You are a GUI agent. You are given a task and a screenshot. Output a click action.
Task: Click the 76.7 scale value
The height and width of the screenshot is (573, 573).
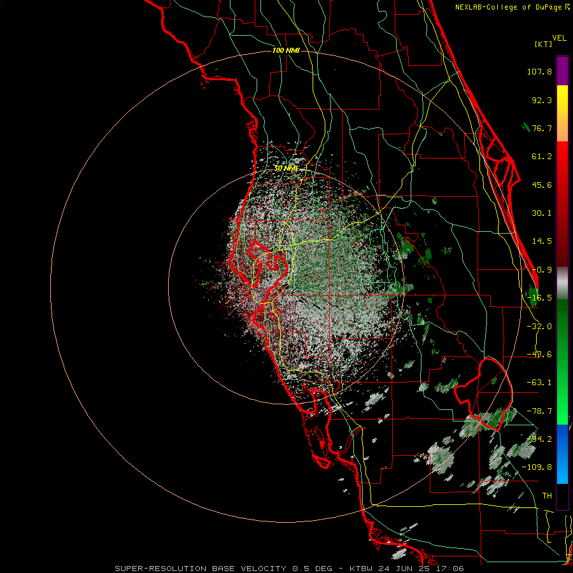click(x=542, y=128)
